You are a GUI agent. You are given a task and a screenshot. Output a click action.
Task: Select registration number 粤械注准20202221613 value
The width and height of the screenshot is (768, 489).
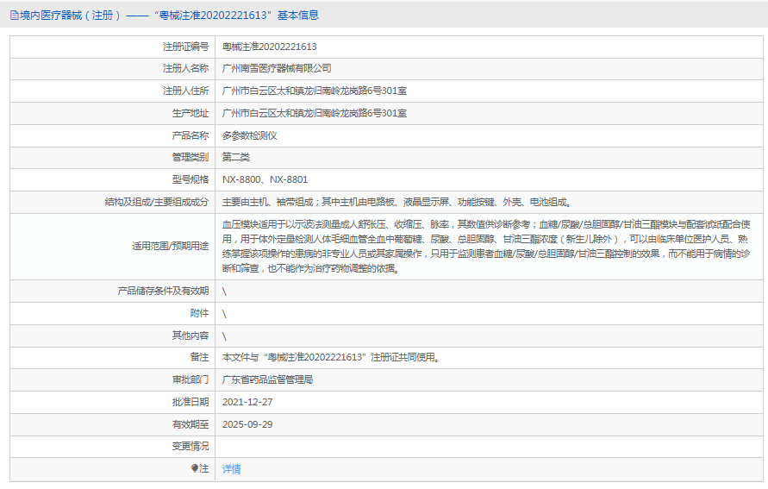click(x=270, y=47)
